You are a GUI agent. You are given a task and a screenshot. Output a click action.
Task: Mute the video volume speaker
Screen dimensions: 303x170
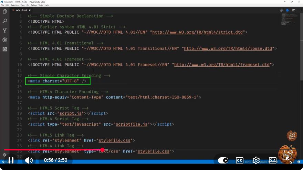tap(29, 160)
